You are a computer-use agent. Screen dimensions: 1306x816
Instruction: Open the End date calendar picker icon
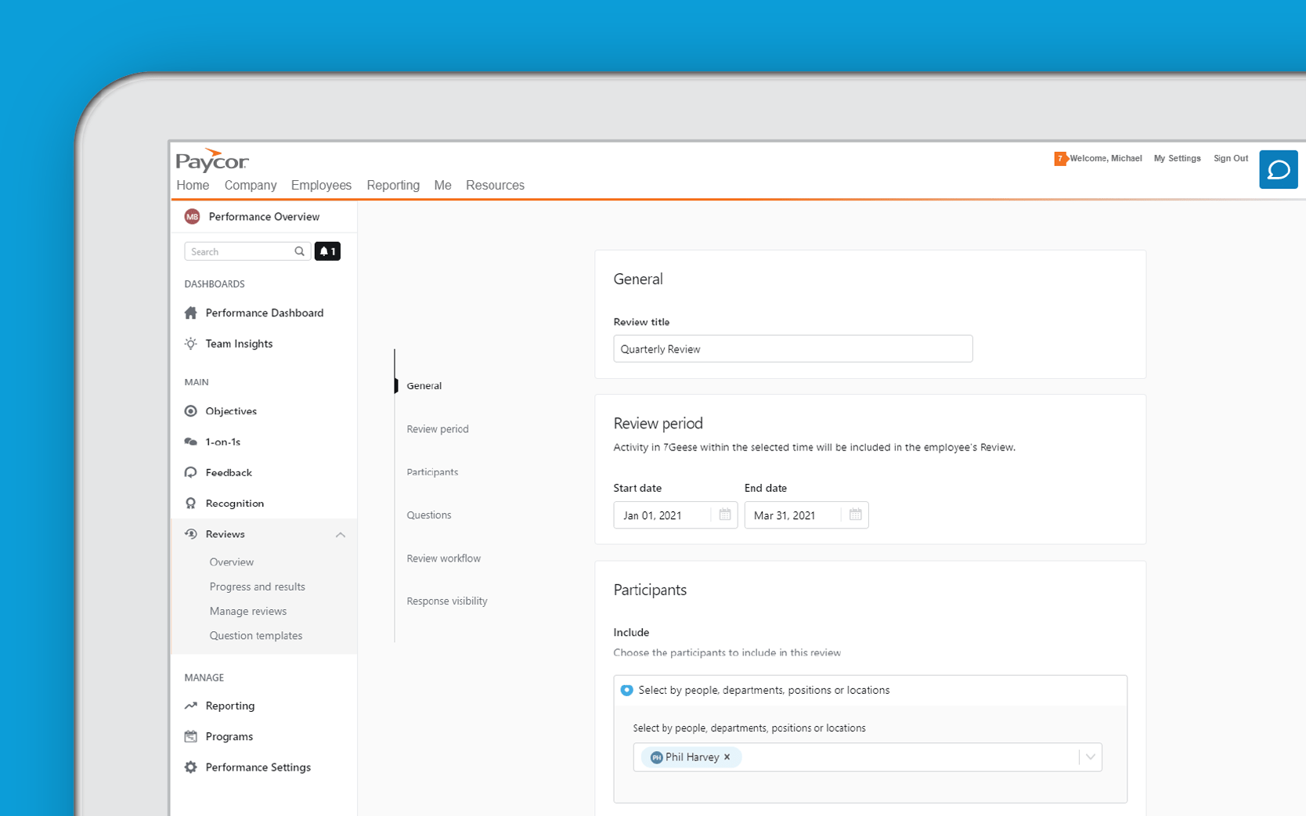(855, 515)
